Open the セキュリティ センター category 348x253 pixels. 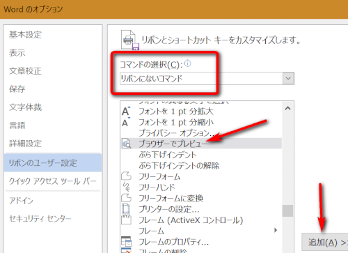[40, 218]
